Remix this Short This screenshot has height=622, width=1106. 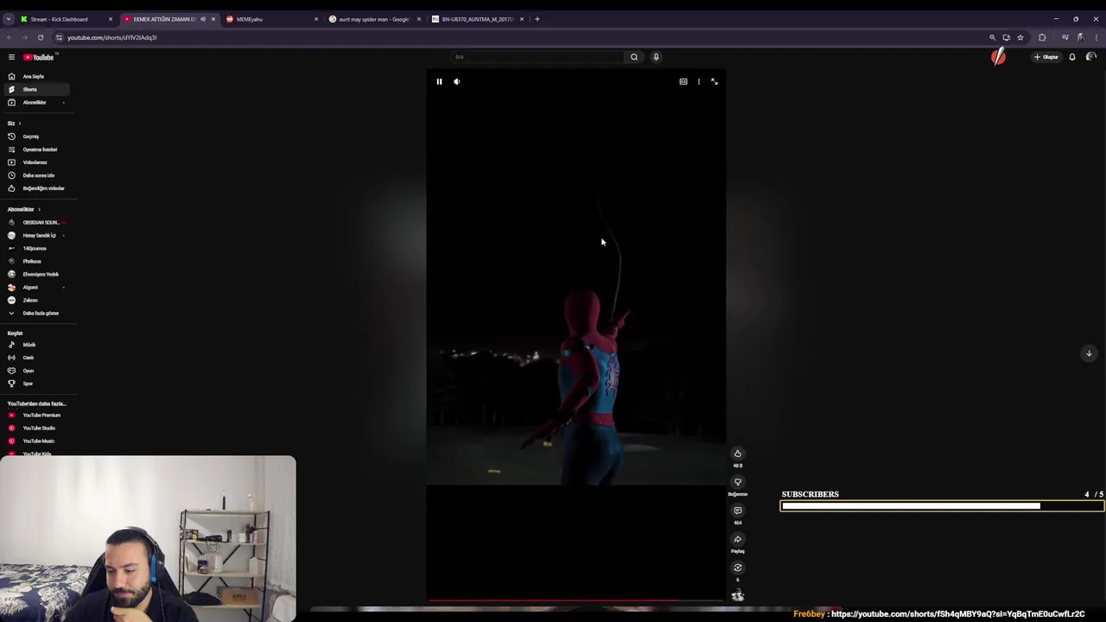(738, 568)
